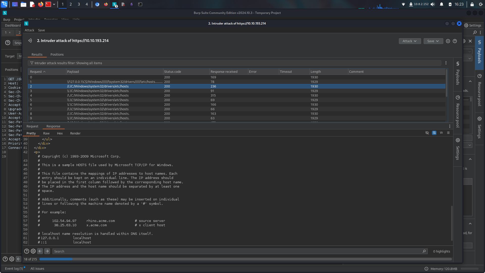
Task: Click the notifications bell in system tray
Action: click(442, 4)
